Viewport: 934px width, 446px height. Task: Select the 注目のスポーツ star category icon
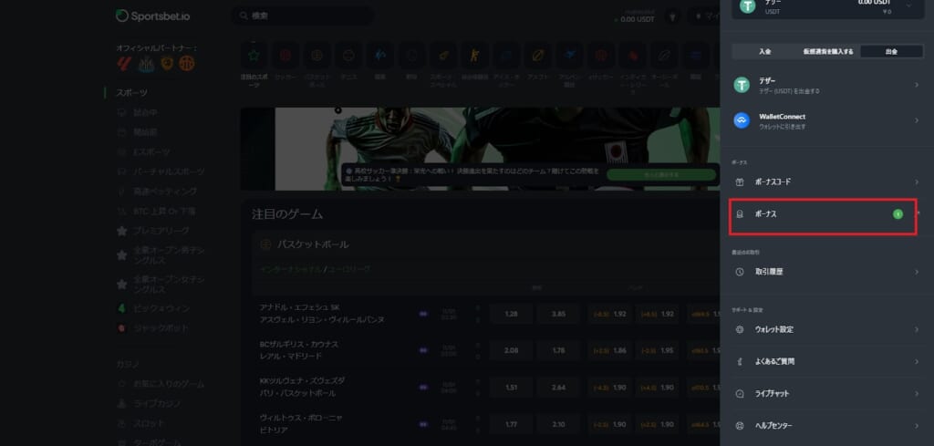(x=254, y=56)
